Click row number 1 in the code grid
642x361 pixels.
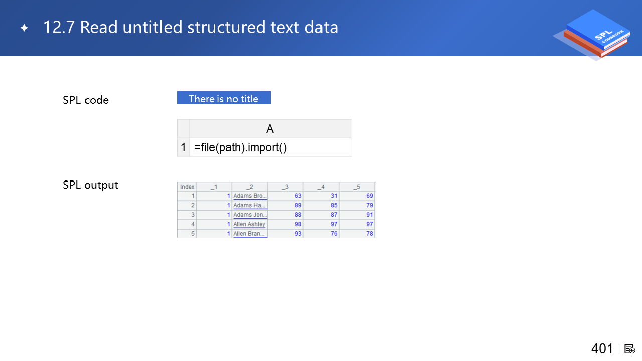[x=183, y=148]
